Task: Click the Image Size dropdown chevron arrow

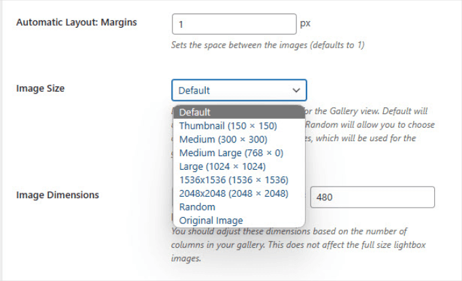Action: click(296, 90)
